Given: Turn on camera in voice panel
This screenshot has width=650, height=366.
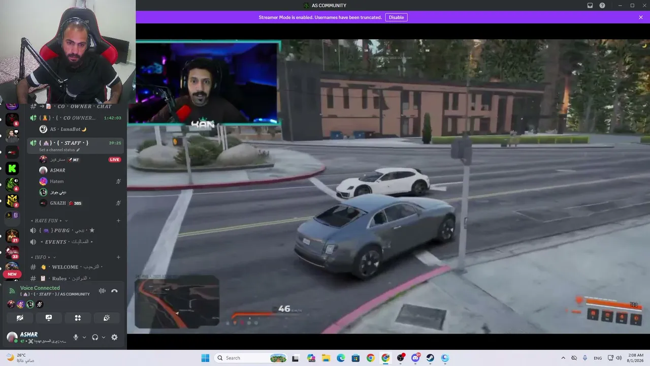Looking at the screenshot, I should pos(20,318).
